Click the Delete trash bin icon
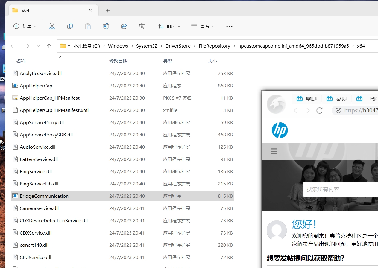This screenshot has height=268, width=378. coord(142,26)
